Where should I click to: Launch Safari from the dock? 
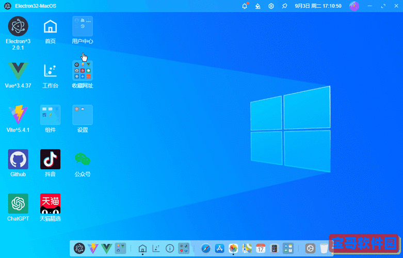(206, 249)
